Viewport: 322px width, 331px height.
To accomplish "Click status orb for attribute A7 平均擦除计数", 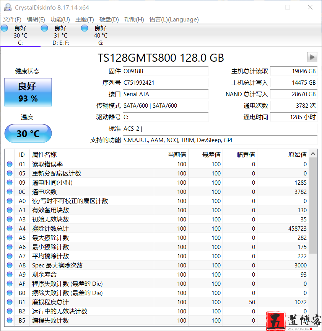I will [10, 256].
